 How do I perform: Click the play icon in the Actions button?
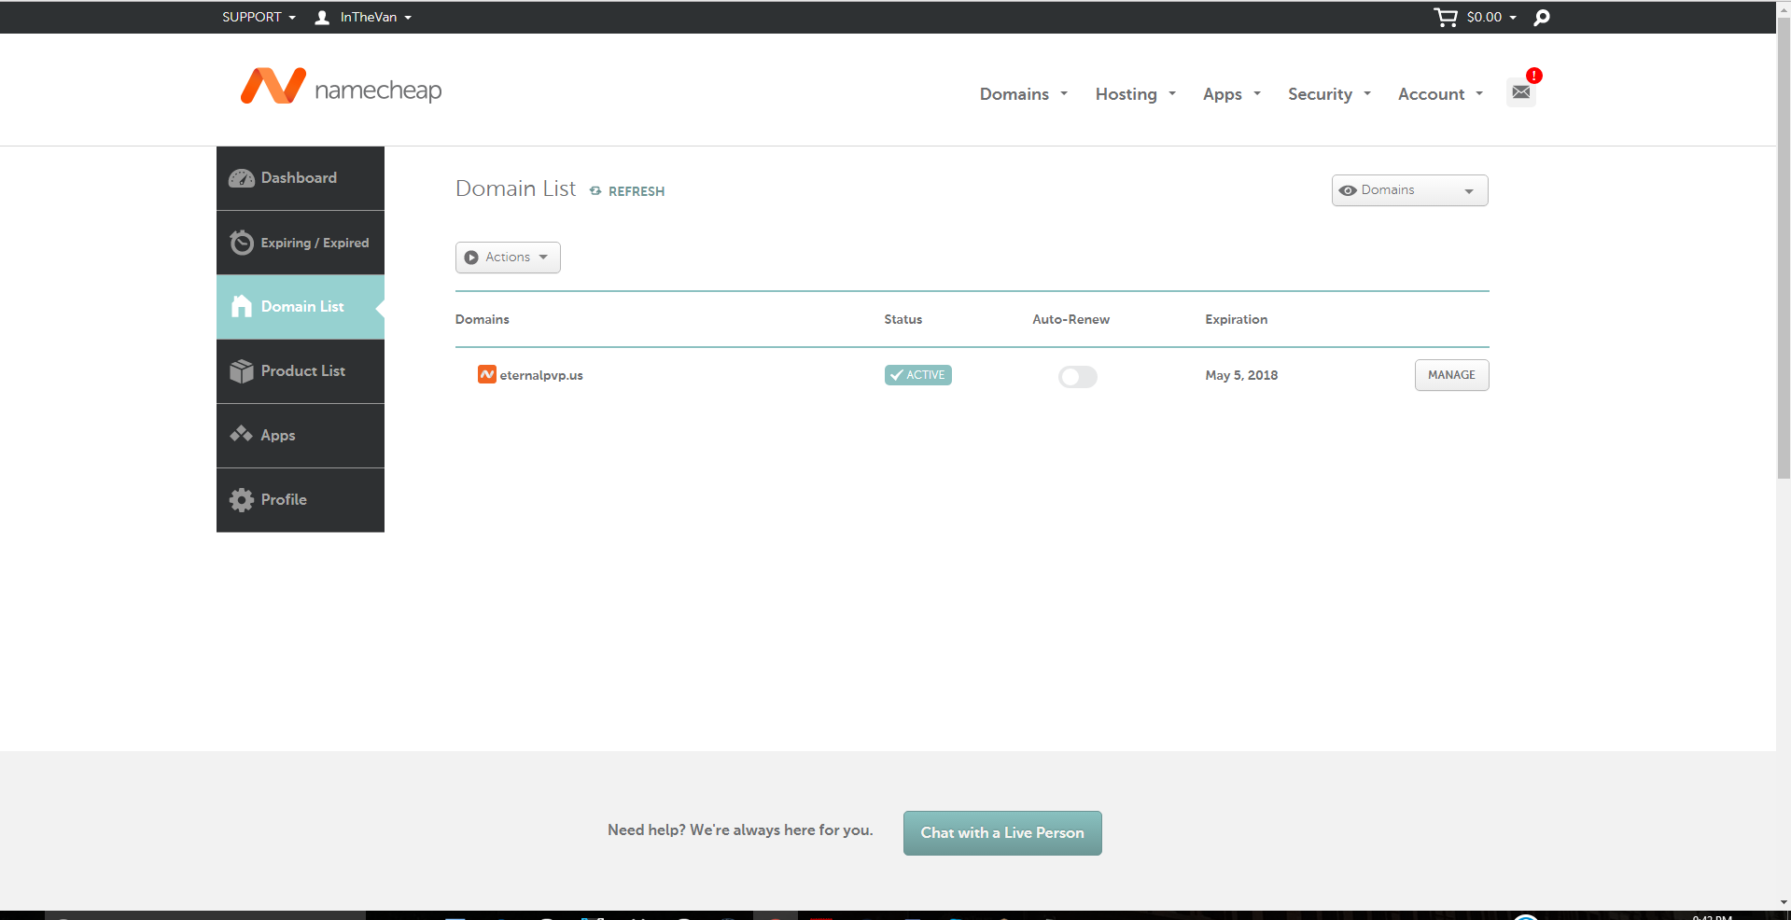[x=471, y=258]
